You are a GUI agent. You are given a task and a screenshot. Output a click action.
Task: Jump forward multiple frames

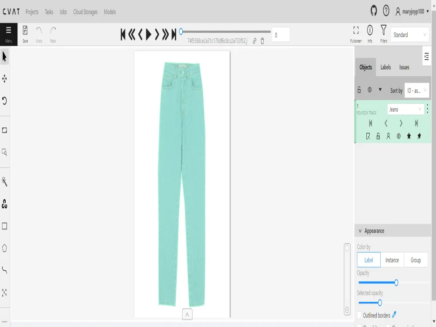pyautogui.click(x=165, y=35)
